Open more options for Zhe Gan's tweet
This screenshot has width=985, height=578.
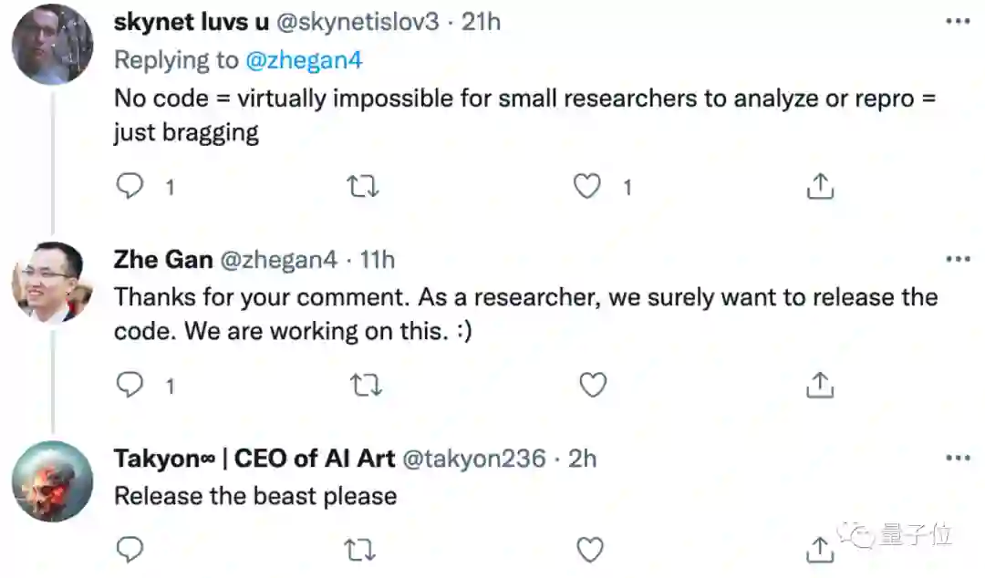957,260
